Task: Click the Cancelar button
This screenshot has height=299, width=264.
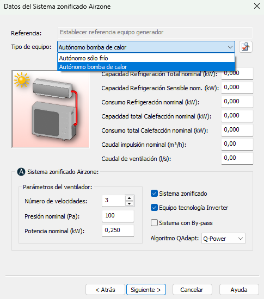Action: pos(192,289)
